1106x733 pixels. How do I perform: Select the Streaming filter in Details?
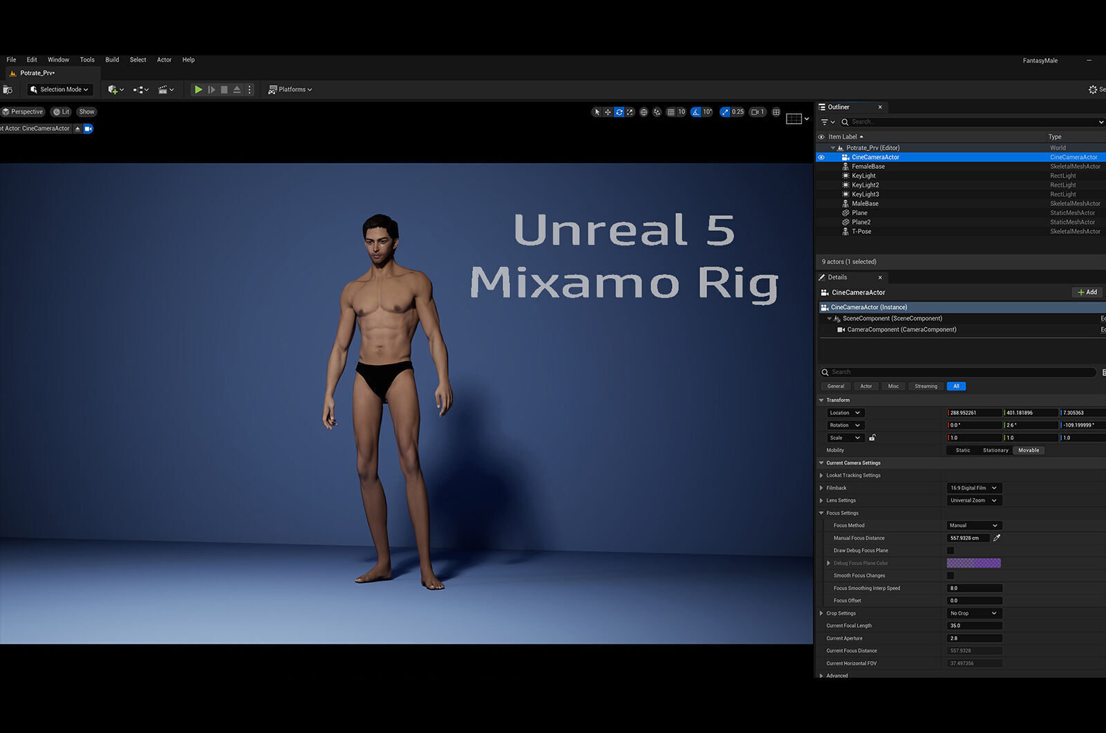(x=926, y=387)
